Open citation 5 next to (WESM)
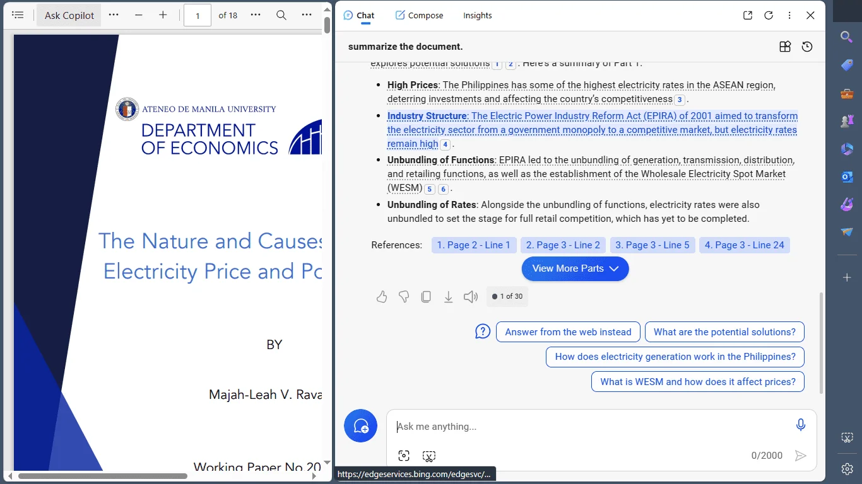Viewport: 862px width, 484px height. click(x=429, y=189)
